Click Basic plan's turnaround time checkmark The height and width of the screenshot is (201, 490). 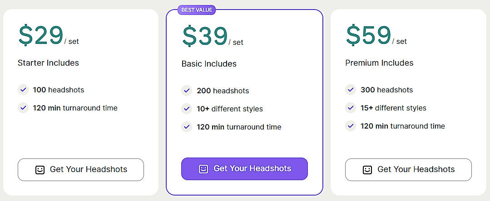coord(187,127)
